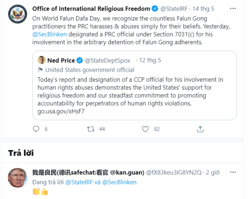Click the State Department seal avatar
The image size is (249, 199).
click(17, 15)
